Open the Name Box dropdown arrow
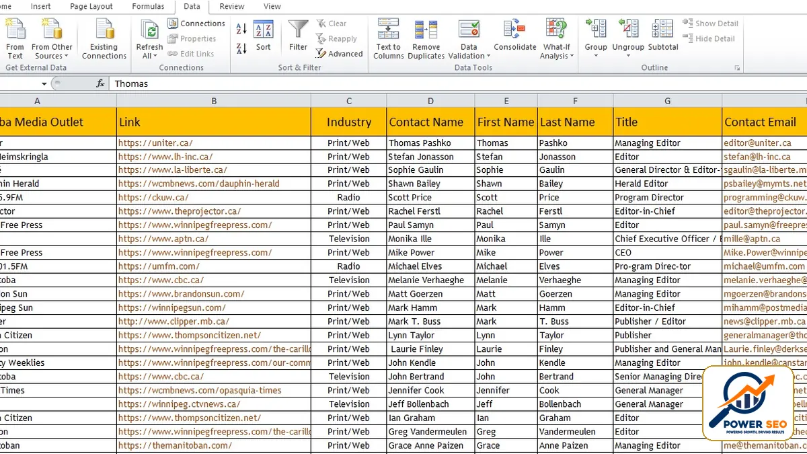 pyautogui.click(x=44, y=84)
